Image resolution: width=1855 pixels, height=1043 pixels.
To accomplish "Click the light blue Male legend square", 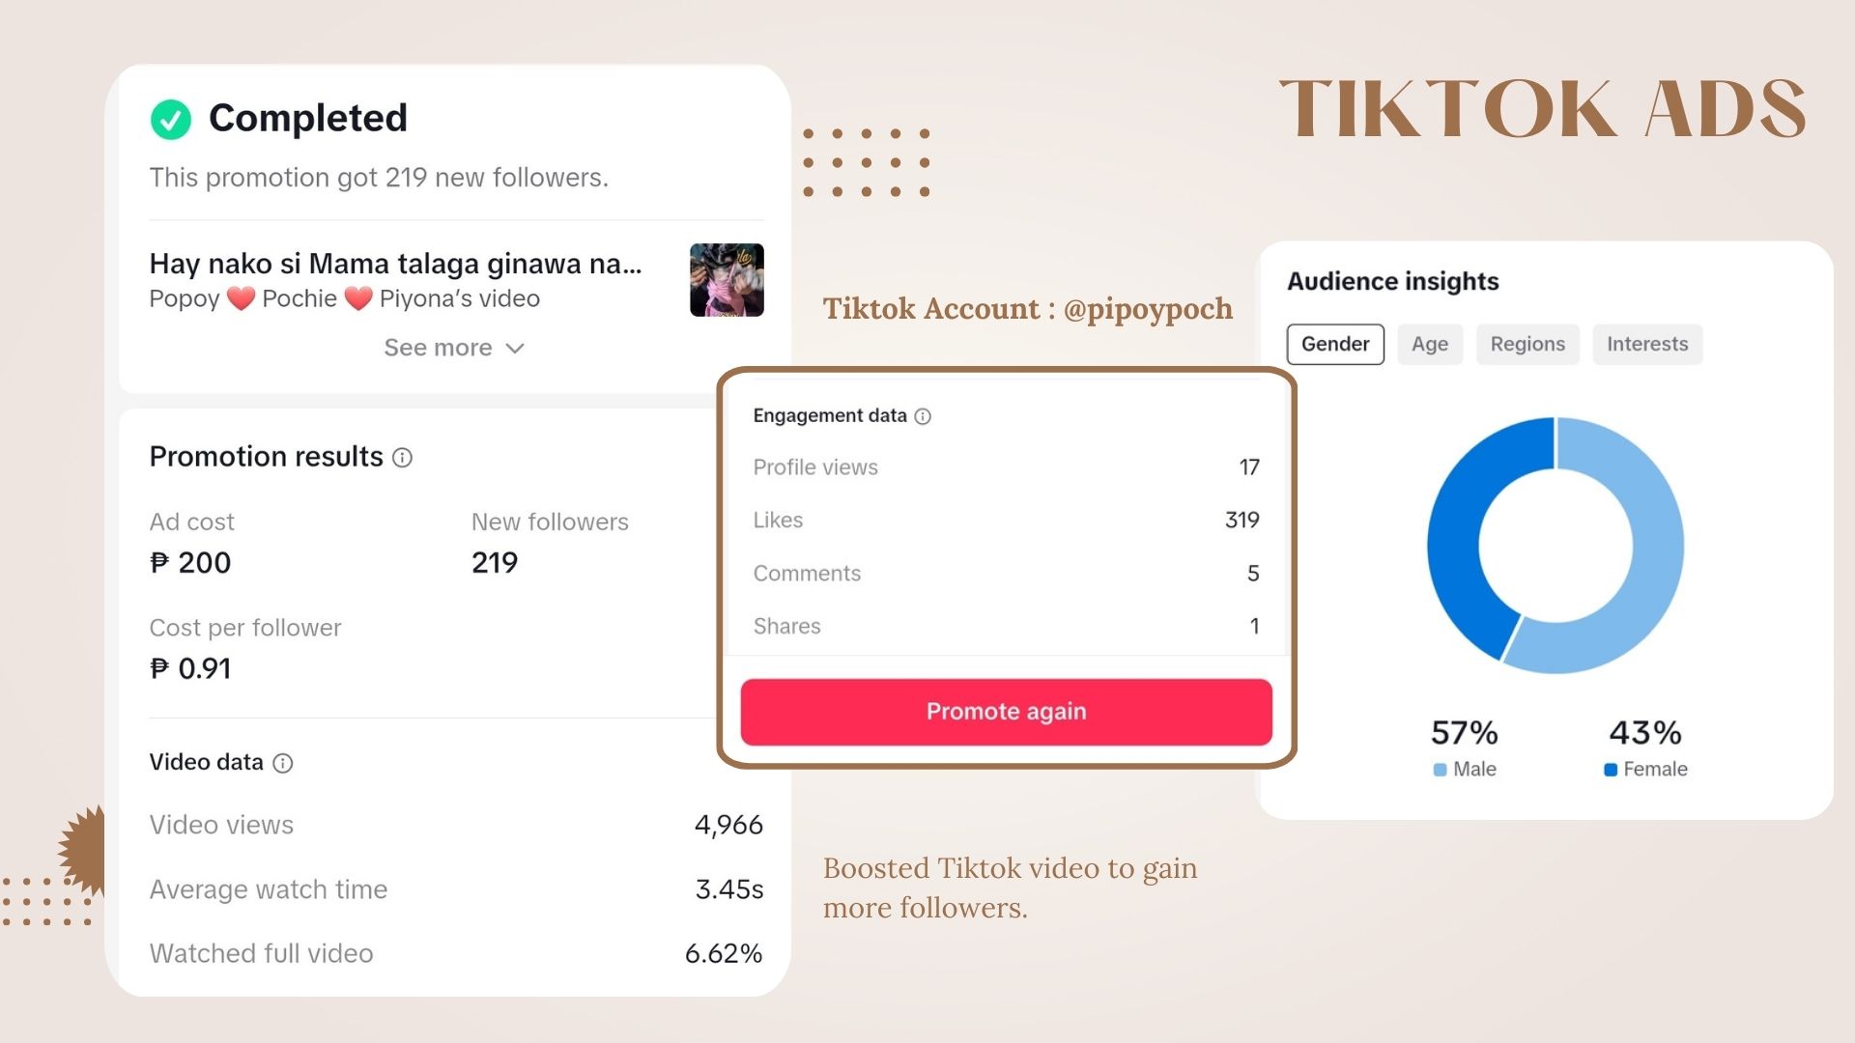I will (1440, 770).
